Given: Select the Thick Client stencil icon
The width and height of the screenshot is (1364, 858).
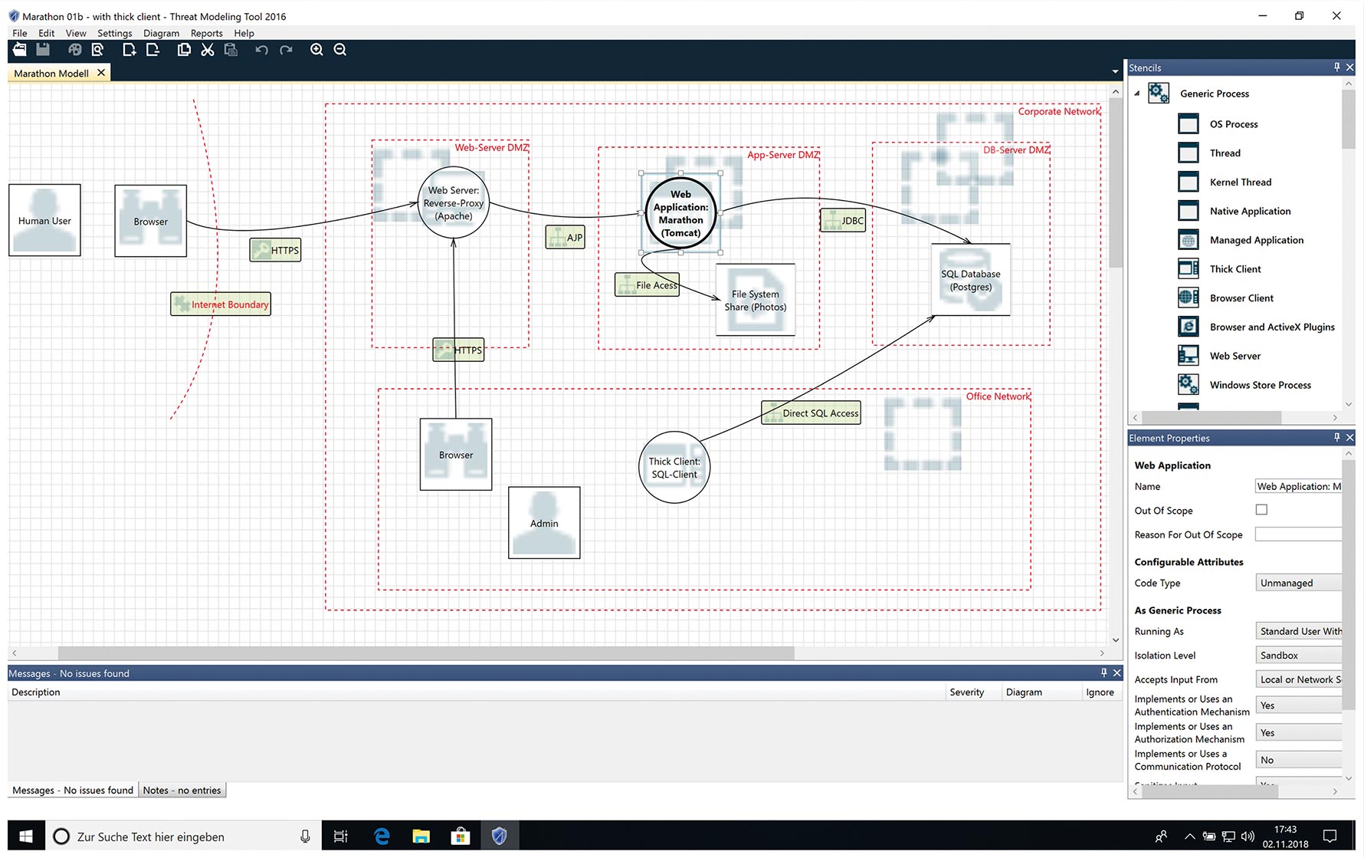Looking at the screenshot, I should tap(1188, 269).
